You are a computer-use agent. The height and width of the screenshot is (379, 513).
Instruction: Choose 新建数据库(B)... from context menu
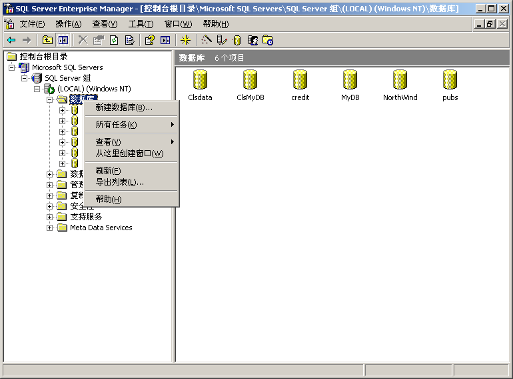point(131,107)
